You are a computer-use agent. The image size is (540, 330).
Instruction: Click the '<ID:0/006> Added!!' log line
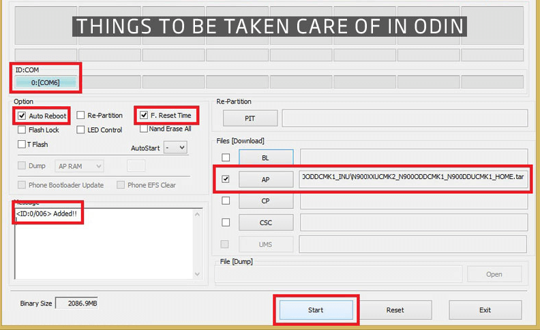[46, 214]
